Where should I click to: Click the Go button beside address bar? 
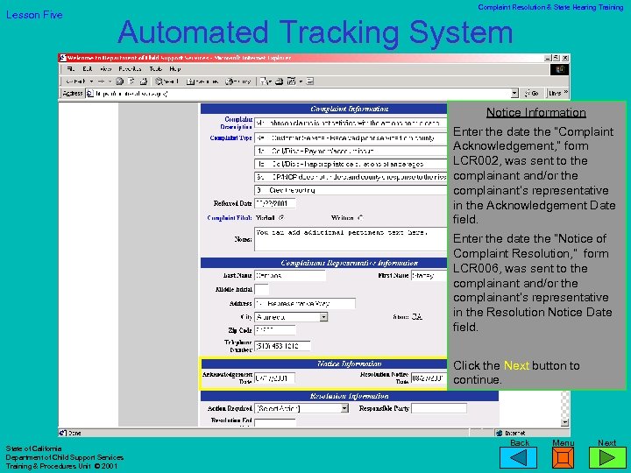coord(532,94)
